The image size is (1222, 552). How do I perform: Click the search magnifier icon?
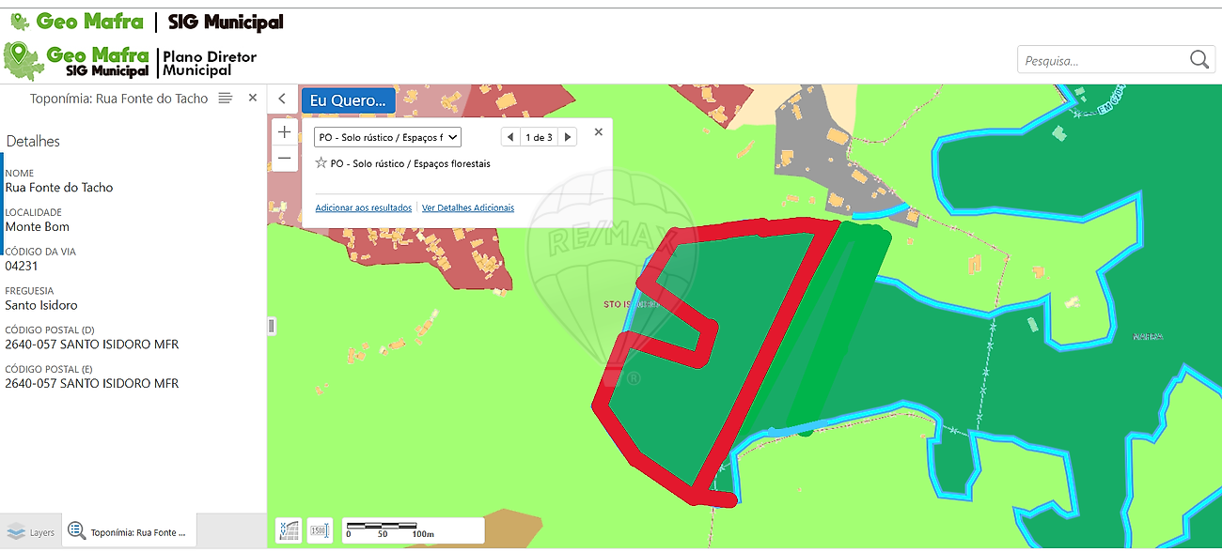[x=1198, y=60]
